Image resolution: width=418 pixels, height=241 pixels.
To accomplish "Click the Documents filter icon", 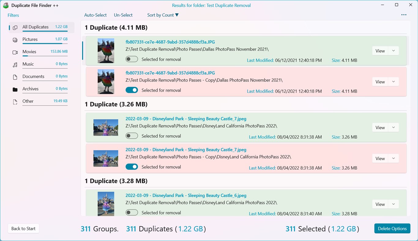I will [x=15, y=76].
